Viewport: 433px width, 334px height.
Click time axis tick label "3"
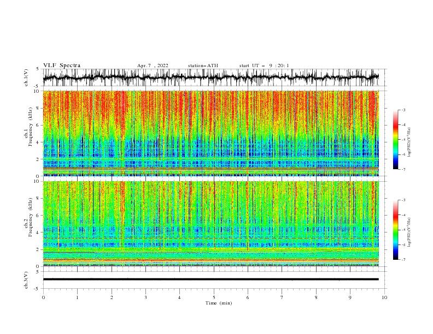pos(145,297)
